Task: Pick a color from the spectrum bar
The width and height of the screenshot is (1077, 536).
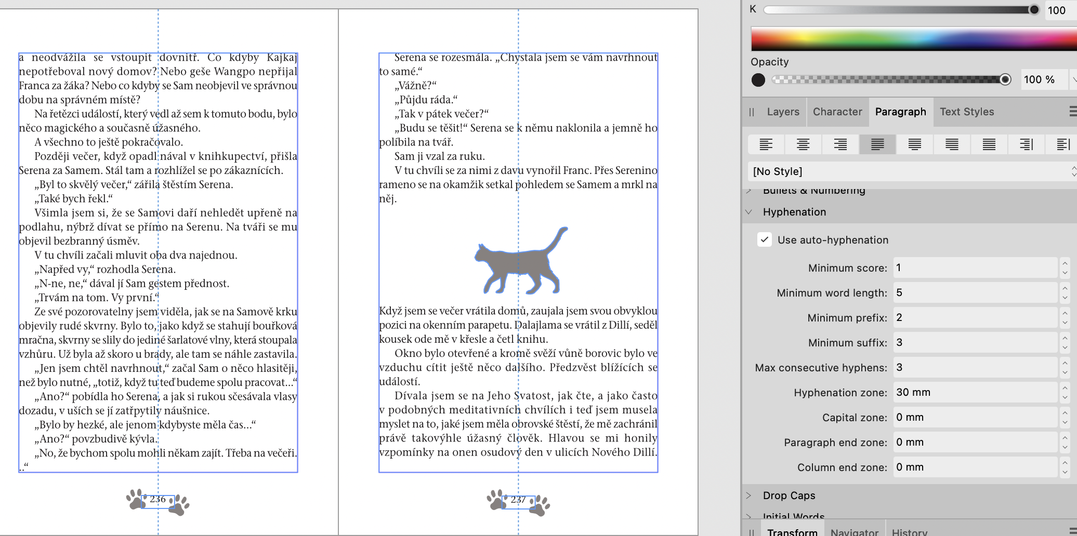Action: (914, 38)
